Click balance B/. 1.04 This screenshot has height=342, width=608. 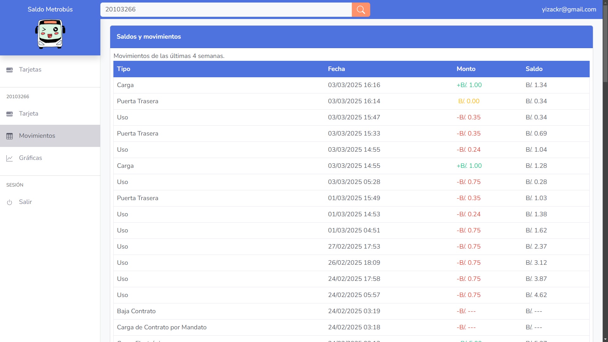click(536, 149)
